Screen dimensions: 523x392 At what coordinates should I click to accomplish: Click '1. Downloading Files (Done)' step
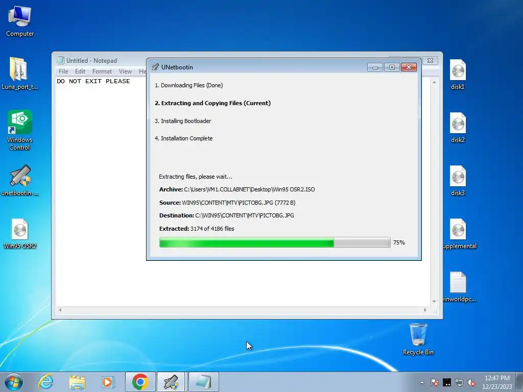click(x=189, y=85)
